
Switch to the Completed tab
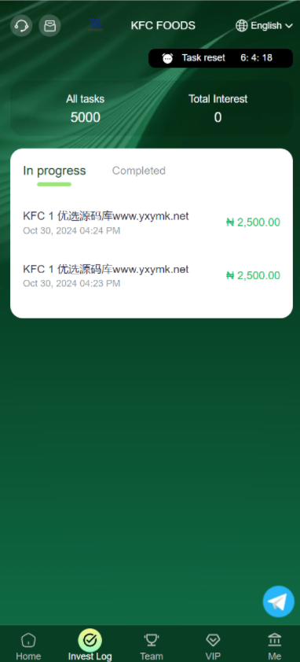click(x=138, y=171)
